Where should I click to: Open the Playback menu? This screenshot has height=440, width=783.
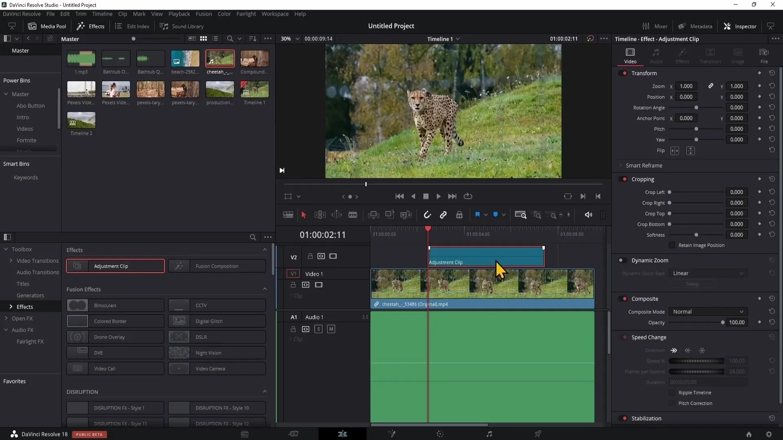179,13
